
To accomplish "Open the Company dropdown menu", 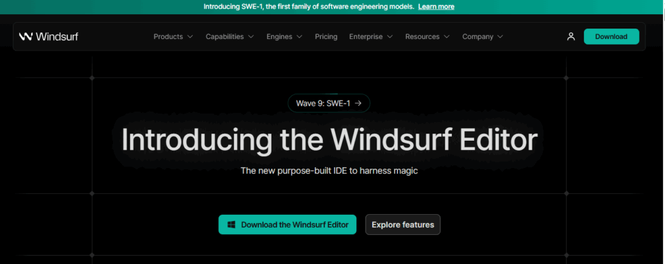I will pos(482,37).
